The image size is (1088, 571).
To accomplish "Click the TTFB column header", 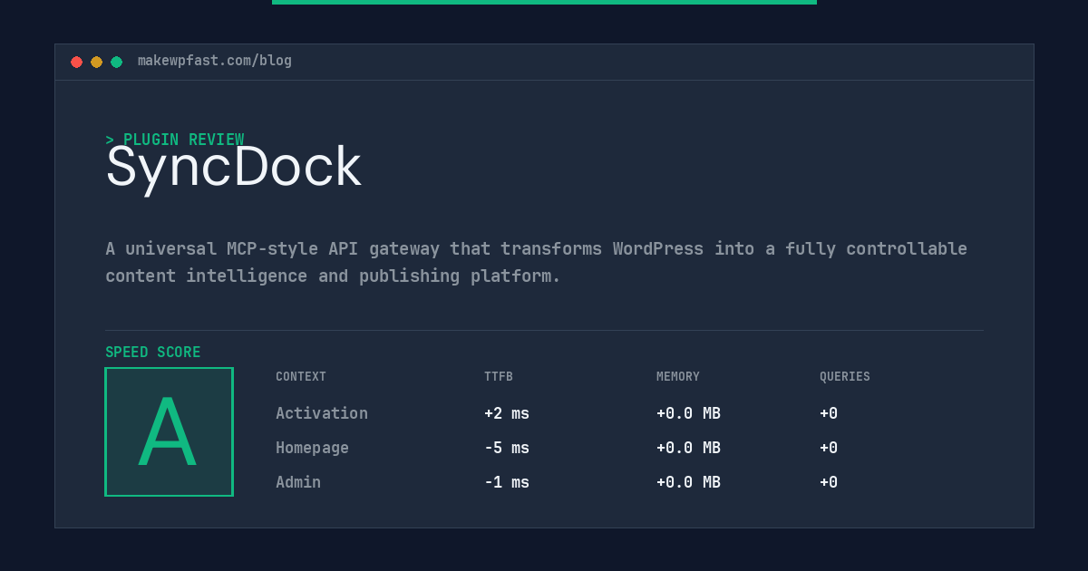I will point(499,377).
